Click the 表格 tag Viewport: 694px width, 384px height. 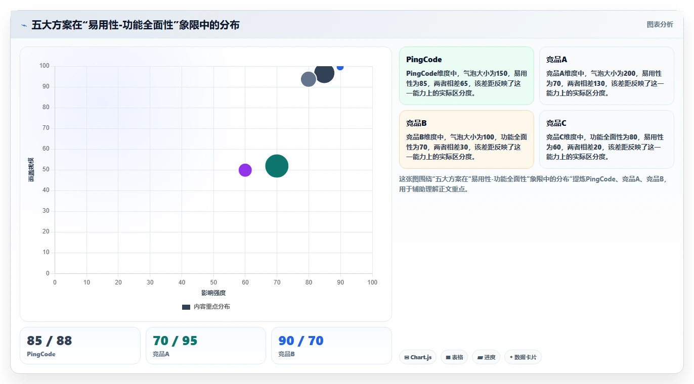click(454, 357)
